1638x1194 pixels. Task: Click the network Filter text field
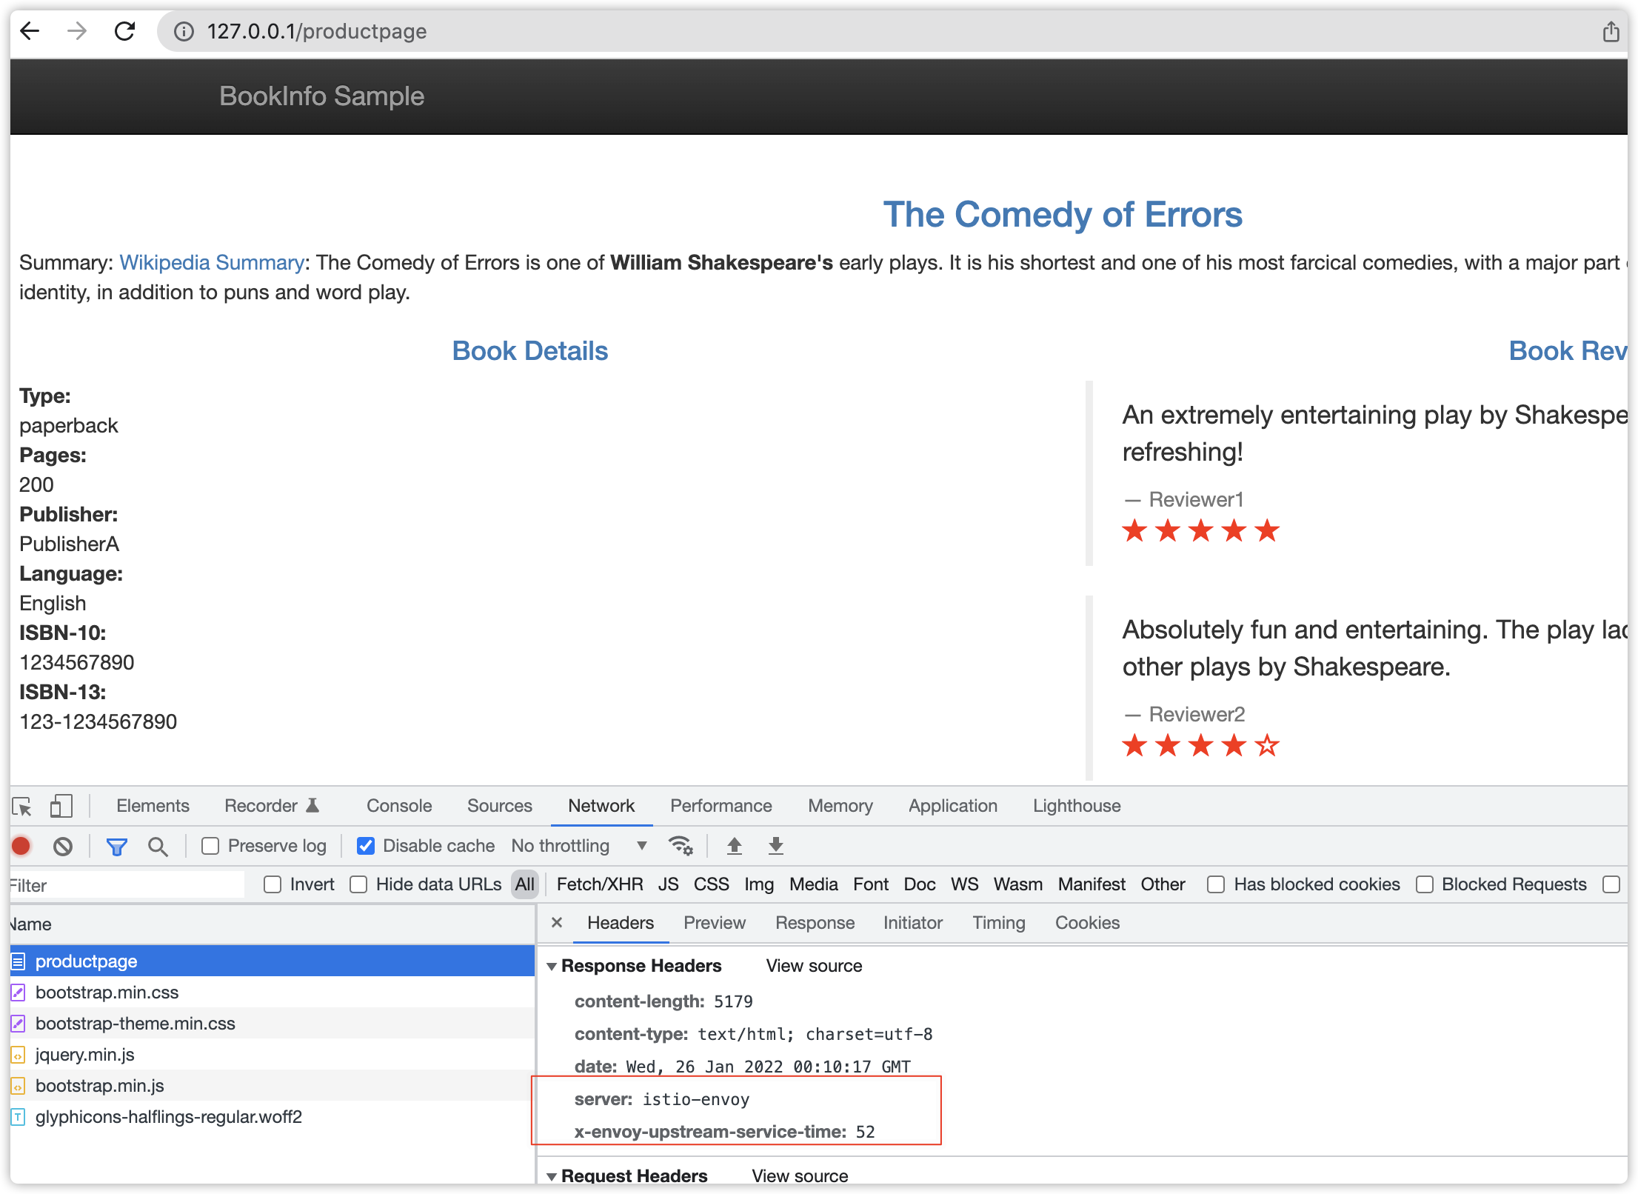(126, 885)
